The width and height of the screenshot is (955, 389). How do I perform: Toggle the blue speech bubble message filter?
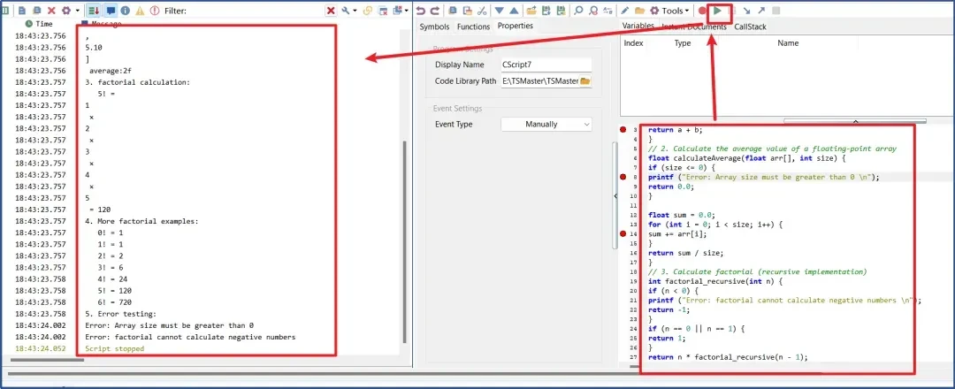pyautogui.click(x=111, y=11)
